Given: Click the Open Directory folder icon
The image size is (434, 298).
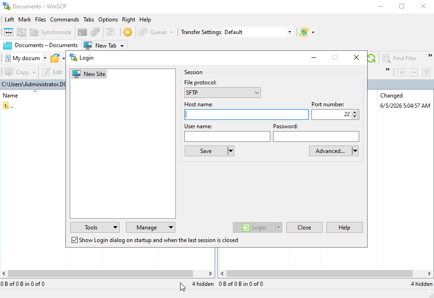Looking at the screenshot, I should pos(55,58).
